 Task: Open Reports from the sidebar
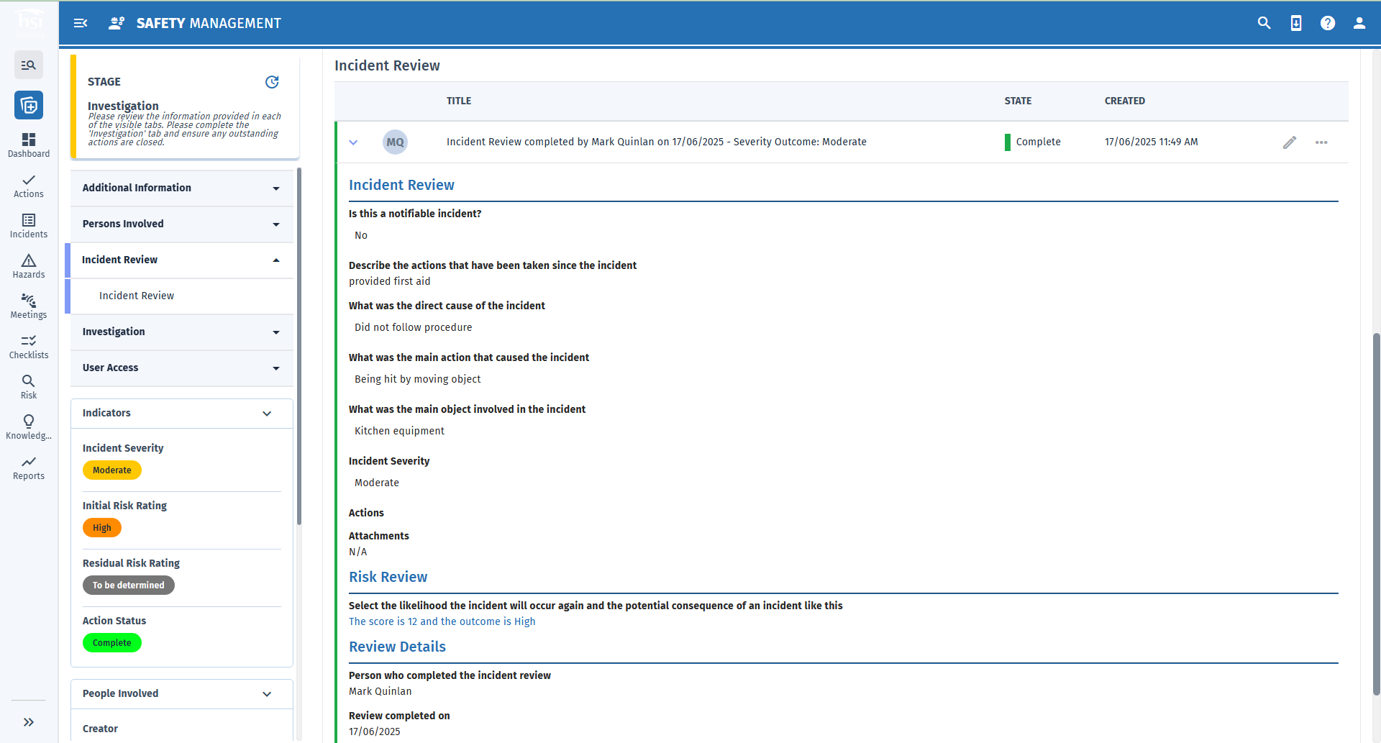29,468
